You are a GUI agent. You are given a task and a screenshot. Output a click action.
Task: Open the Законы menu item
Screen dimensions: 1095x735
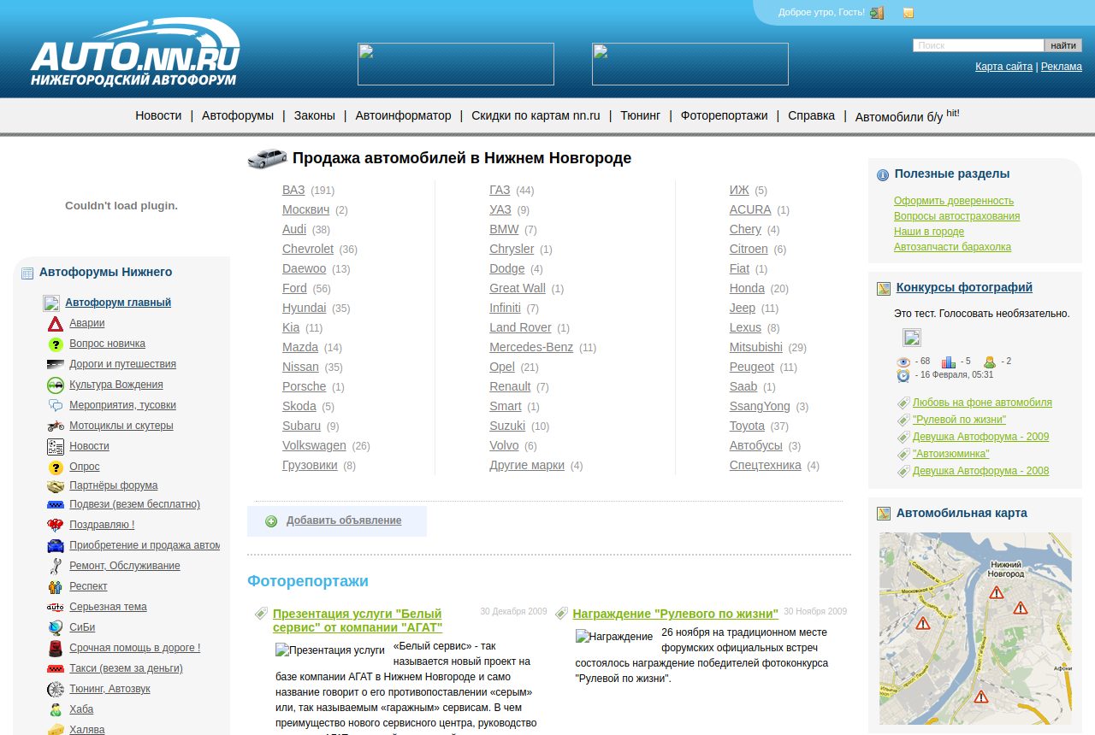coord(315,115)
